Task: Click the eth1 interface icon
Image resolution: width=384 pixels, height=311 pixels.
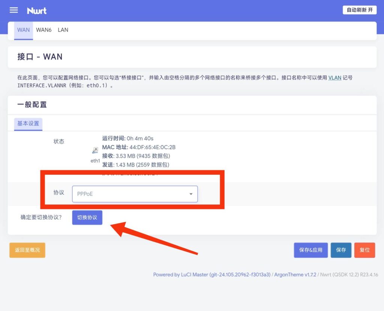Action: click(x=95, y=150)
